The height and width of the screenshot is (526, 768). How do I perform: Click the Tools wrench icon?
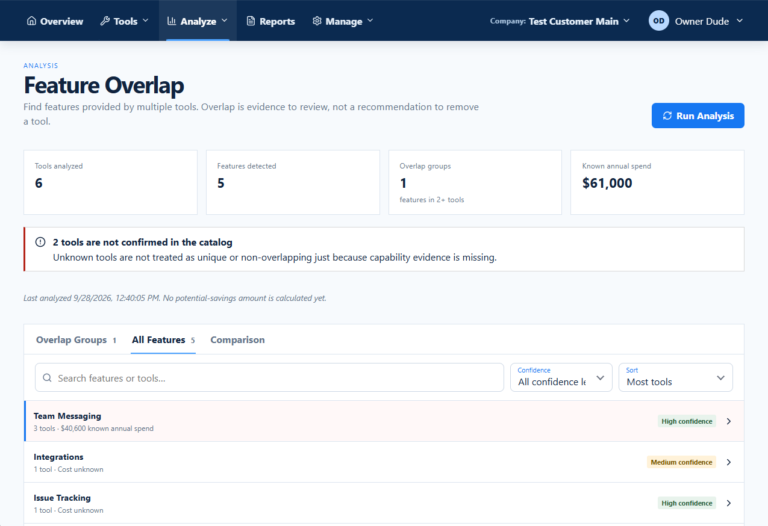coord(105,21)
